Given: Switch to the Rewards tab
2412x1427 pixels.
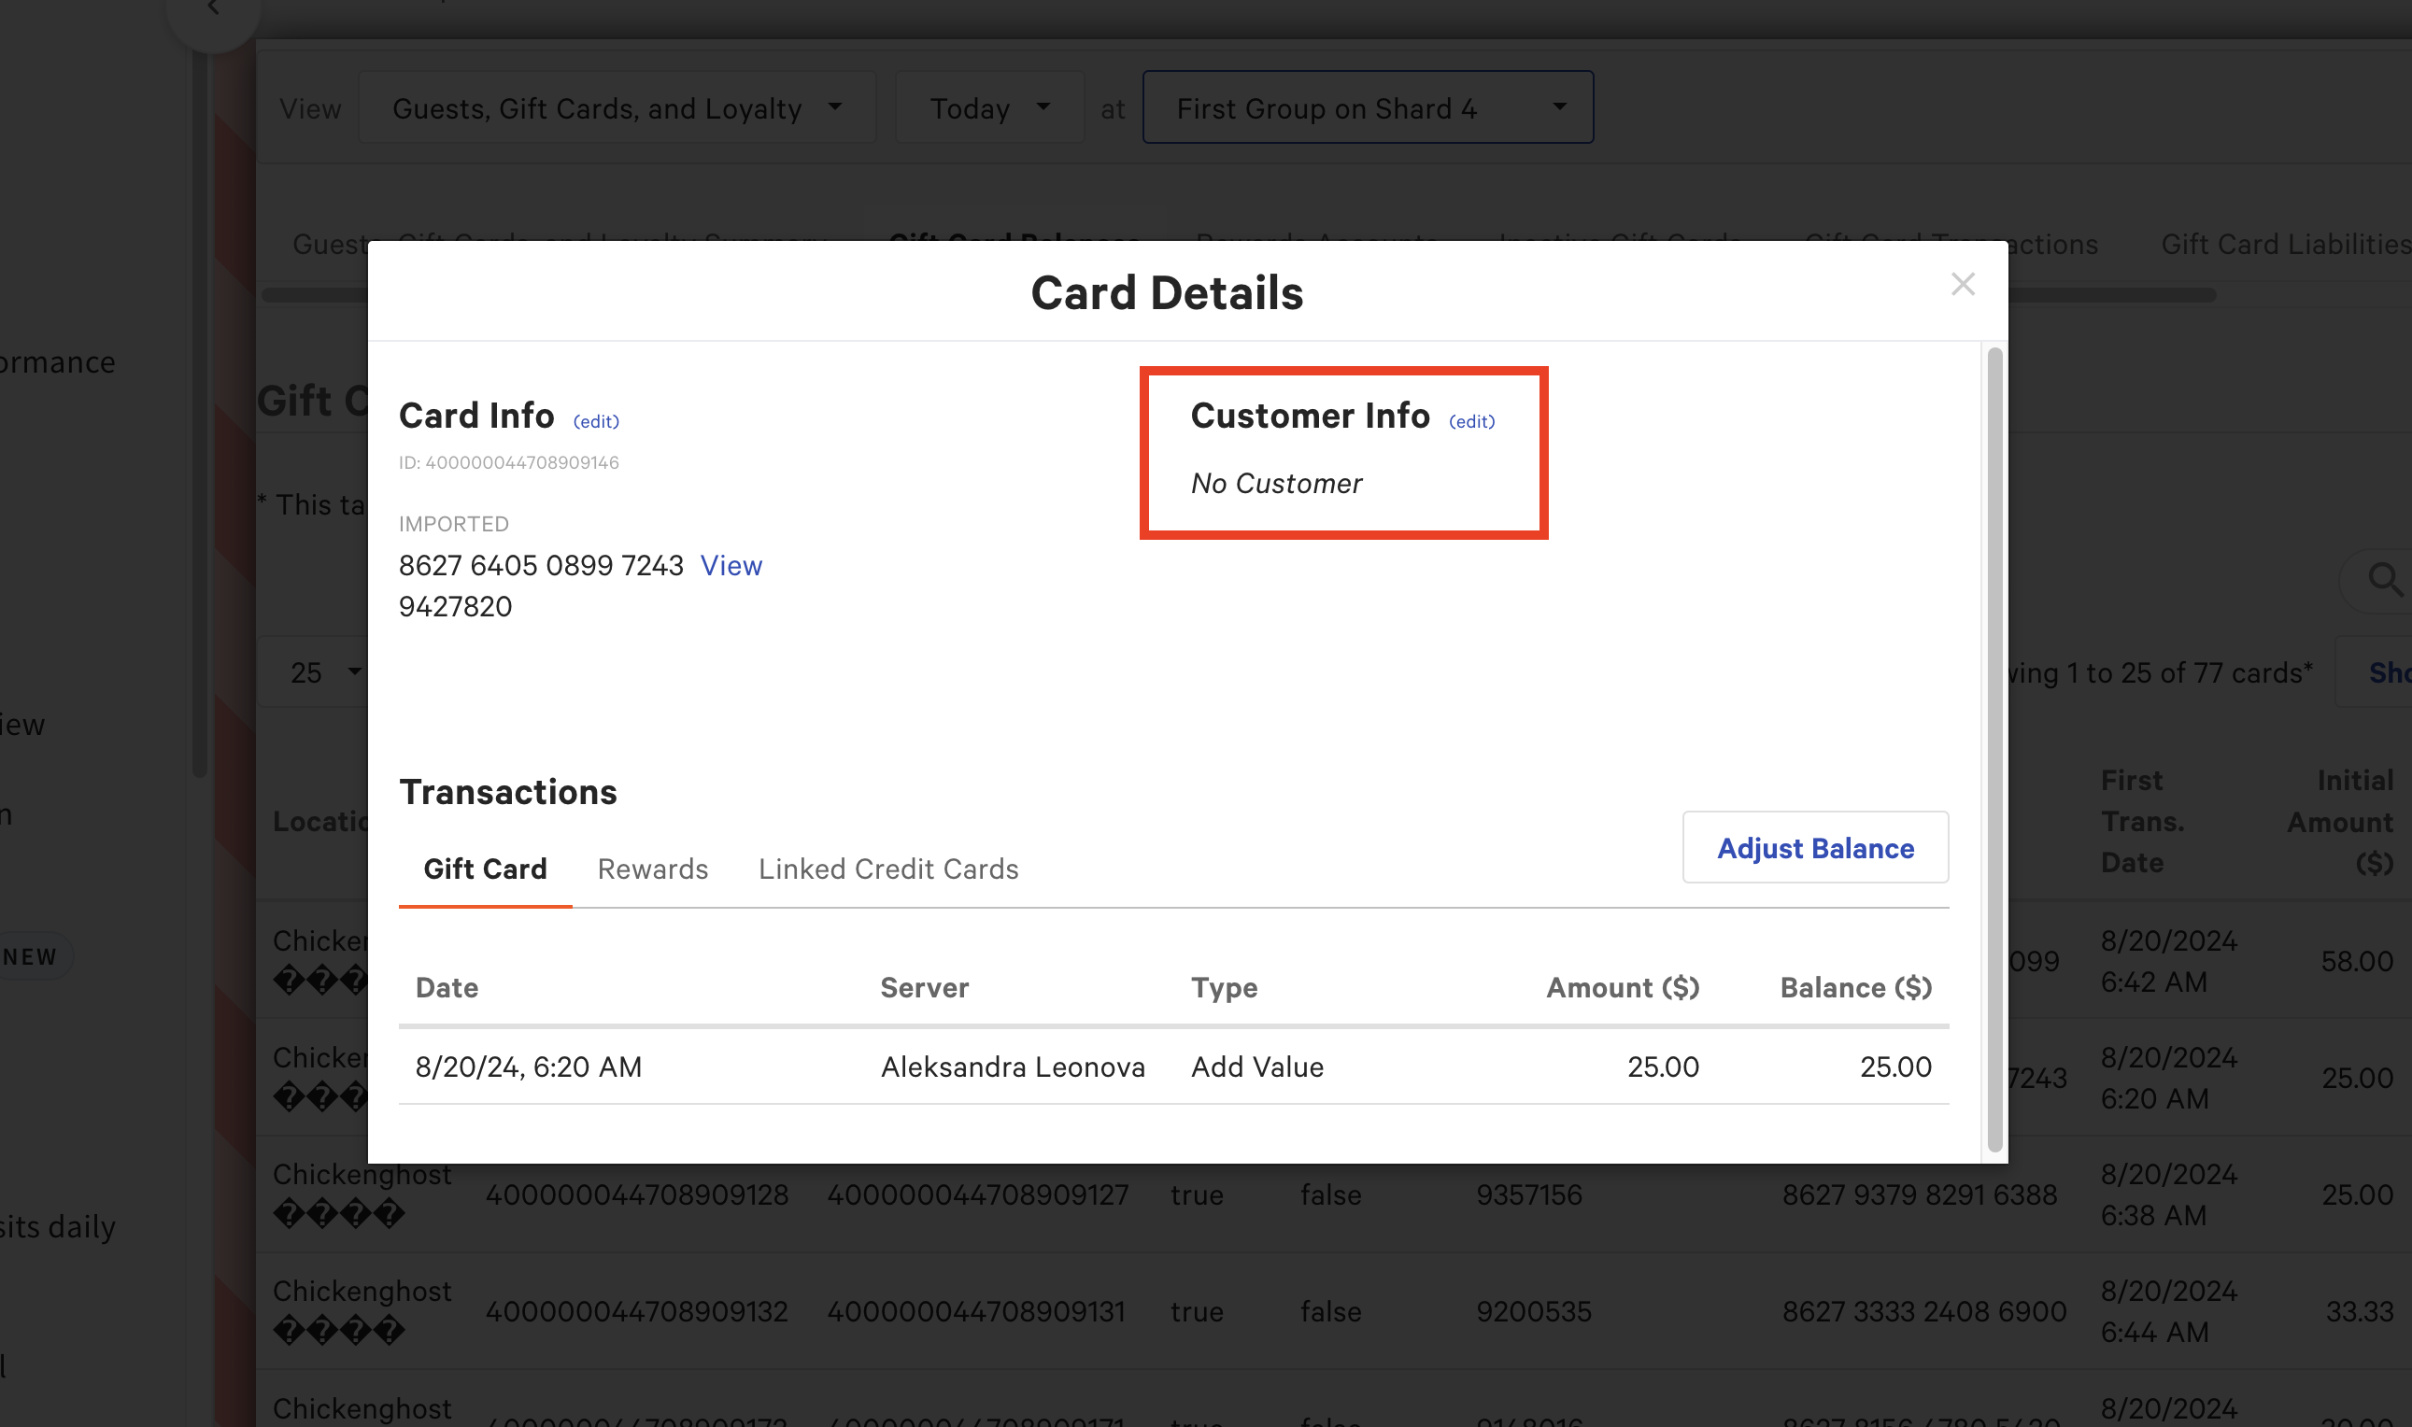Looking at the screenshot, I should [x=652, y=869].
